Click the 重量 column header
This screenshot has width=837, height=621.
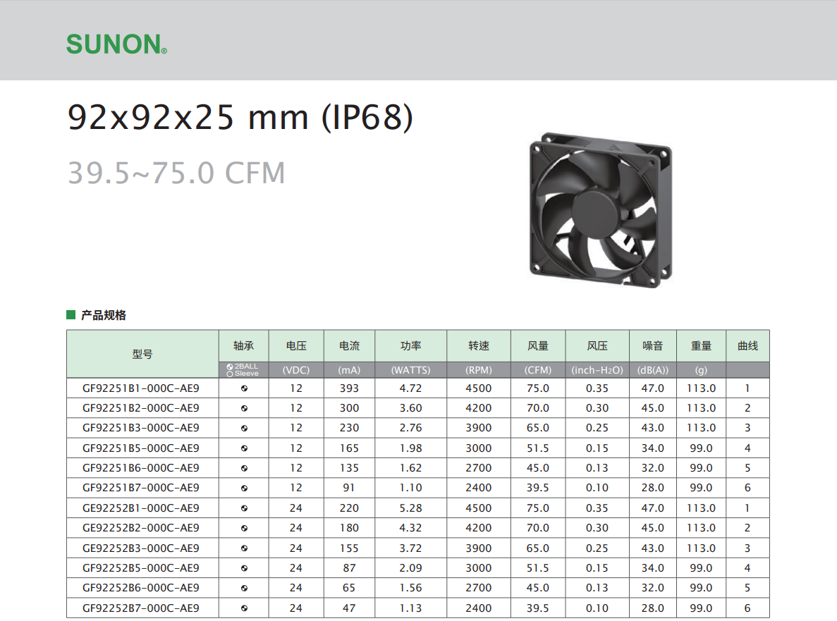tap(702, 345)
